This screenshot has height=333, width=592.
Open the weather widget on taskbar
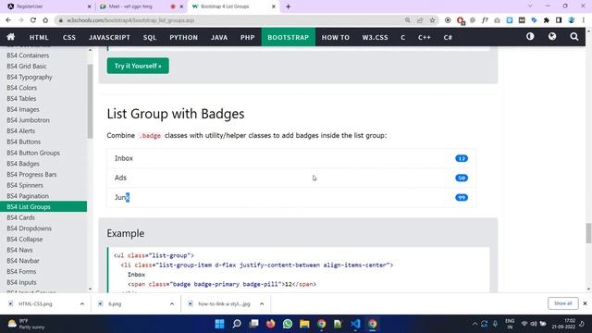click(27, 324)
